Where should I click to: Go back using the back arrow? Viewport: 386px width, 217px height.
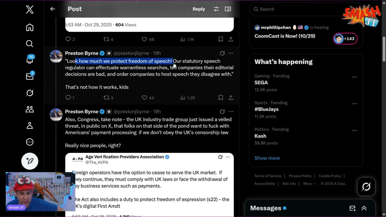(x=53, y=9)
